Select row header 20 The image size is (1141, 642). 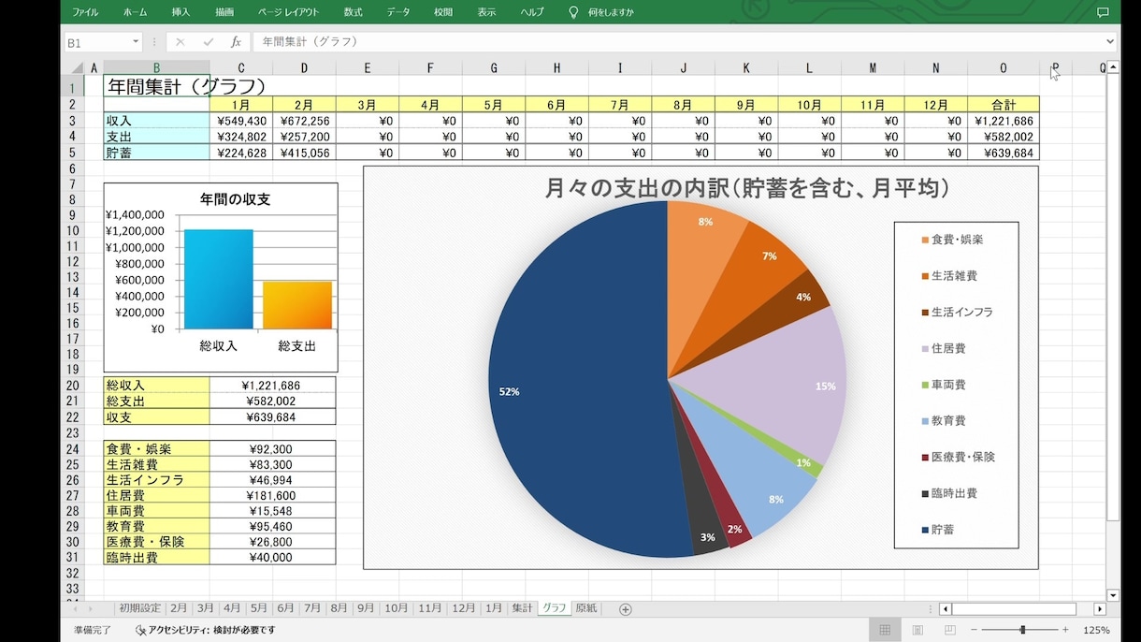[72, 385]
